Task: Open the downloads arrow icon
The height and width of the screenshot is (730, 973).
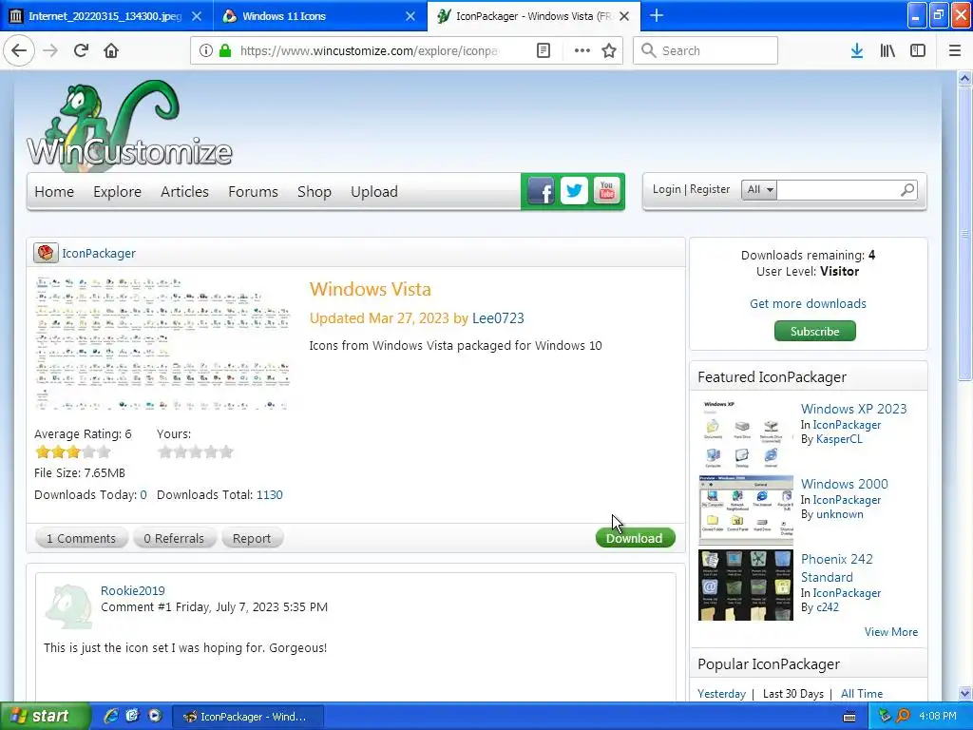Action: coord(857,50)
